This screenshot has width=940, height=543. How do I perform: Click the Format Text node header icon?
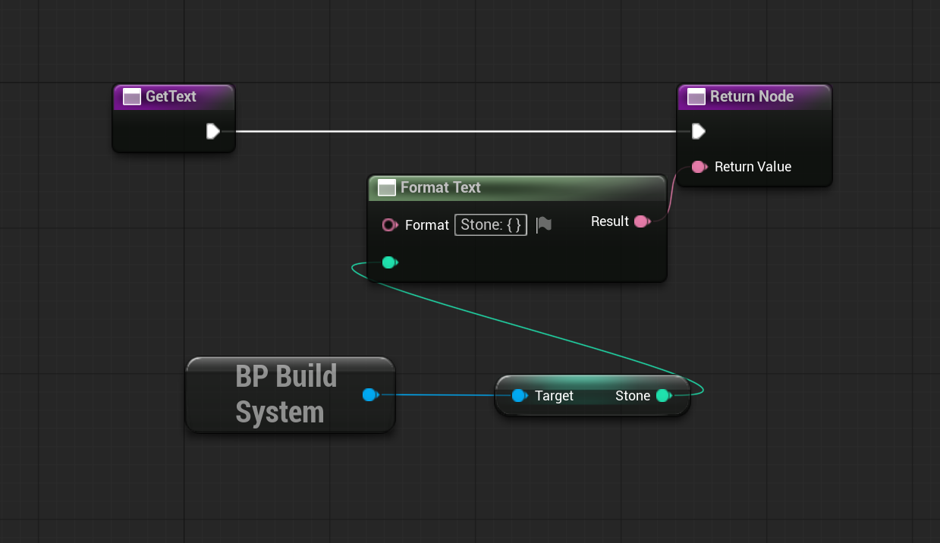pyautogui.click(x=387, y=188)
